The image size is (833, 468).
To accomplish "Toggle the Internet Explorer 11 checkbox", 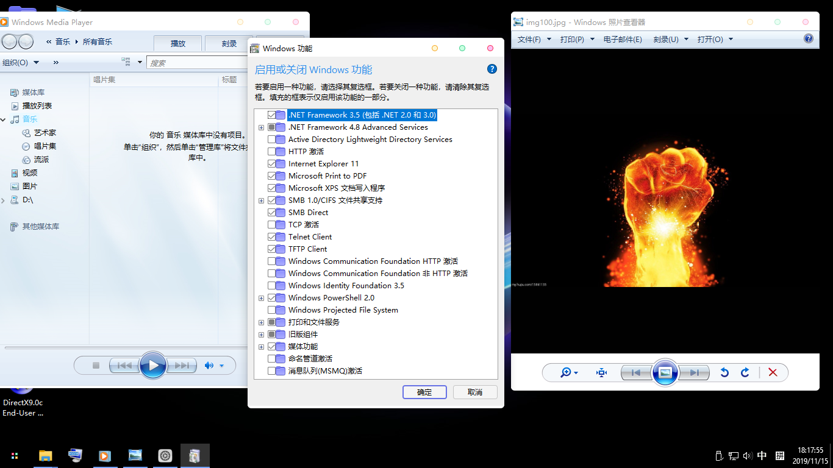I will (272, 164).
